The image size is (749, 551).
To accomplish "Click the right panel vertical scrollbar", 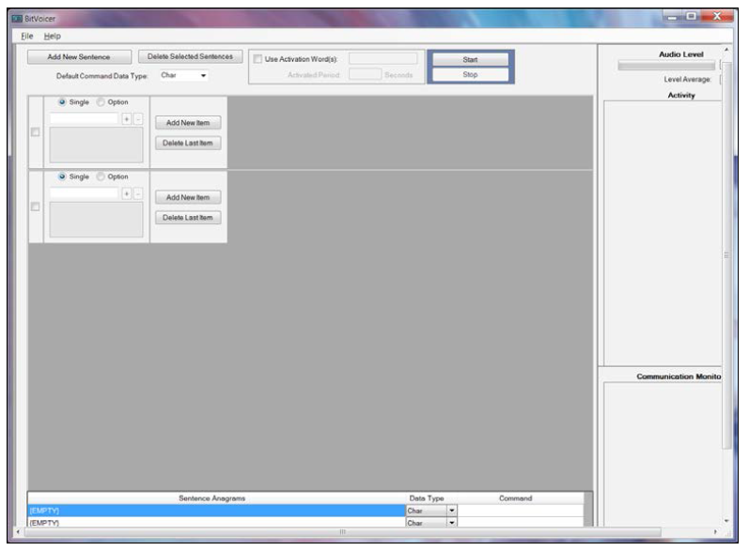I will click(726, 255).
